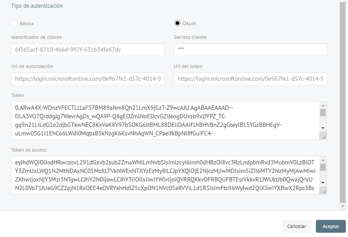Click the Cancelar button
348x237 pixels.
297,226
